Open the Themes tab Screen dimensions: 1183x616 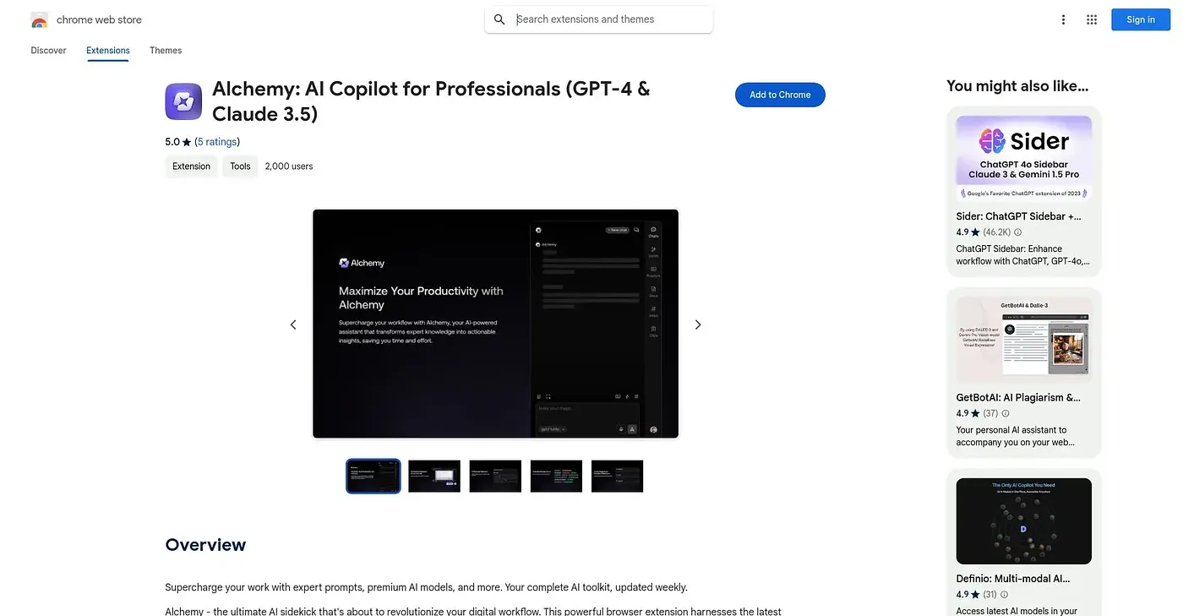click(166, 51)
